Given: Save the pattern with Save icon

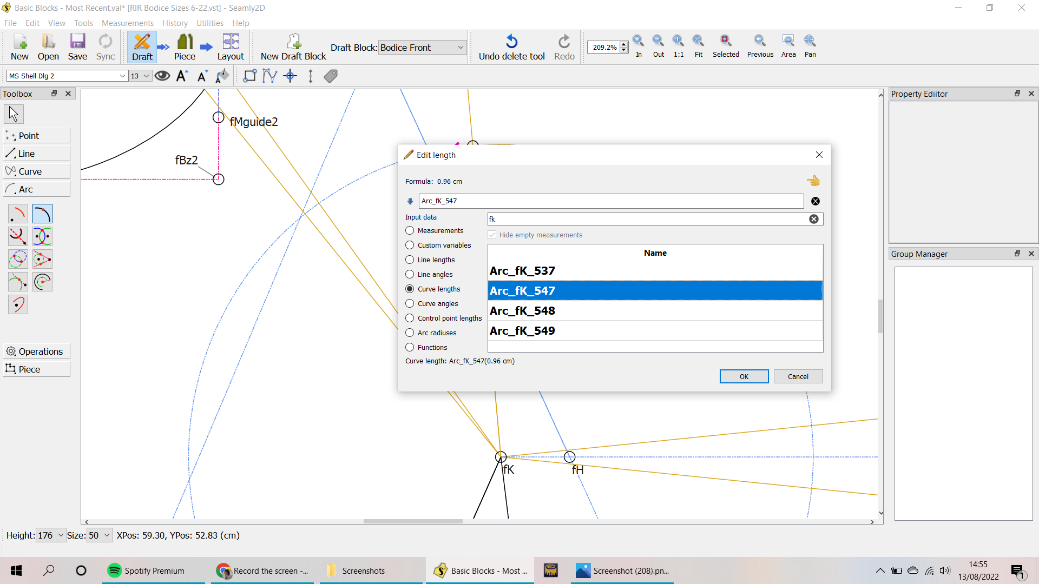Looking at the screenshot, I should (x=77, y=42).
